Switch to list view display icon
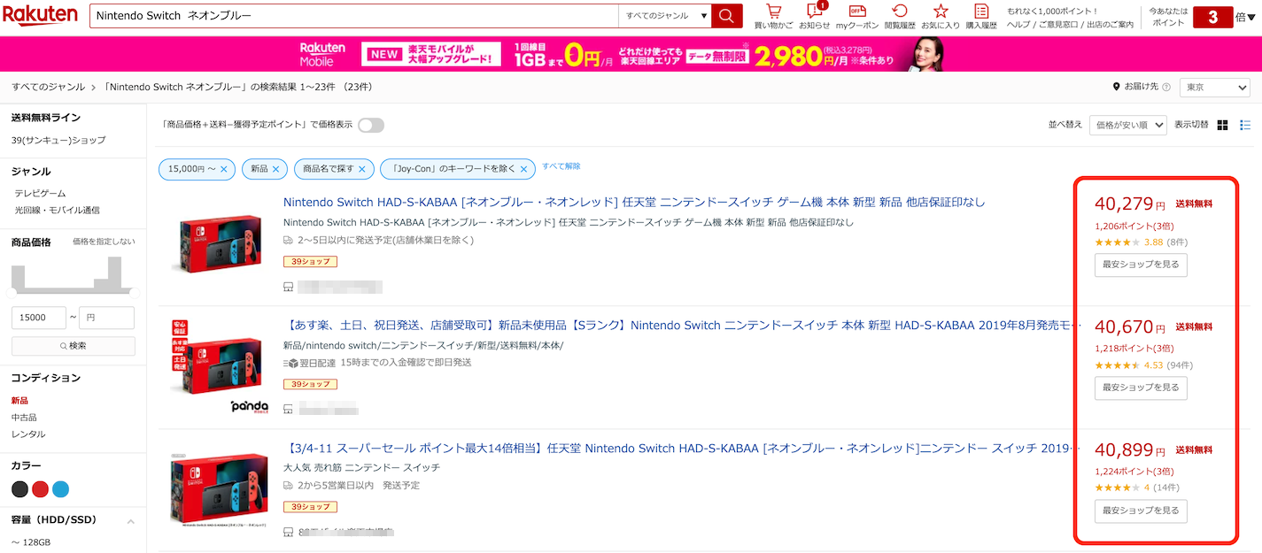This screenshot has height=553, width=1262. click(1245, 126)
